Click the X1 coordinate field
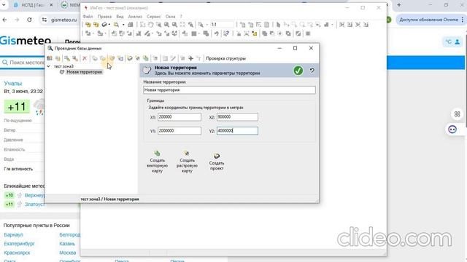 pos(180,117)
